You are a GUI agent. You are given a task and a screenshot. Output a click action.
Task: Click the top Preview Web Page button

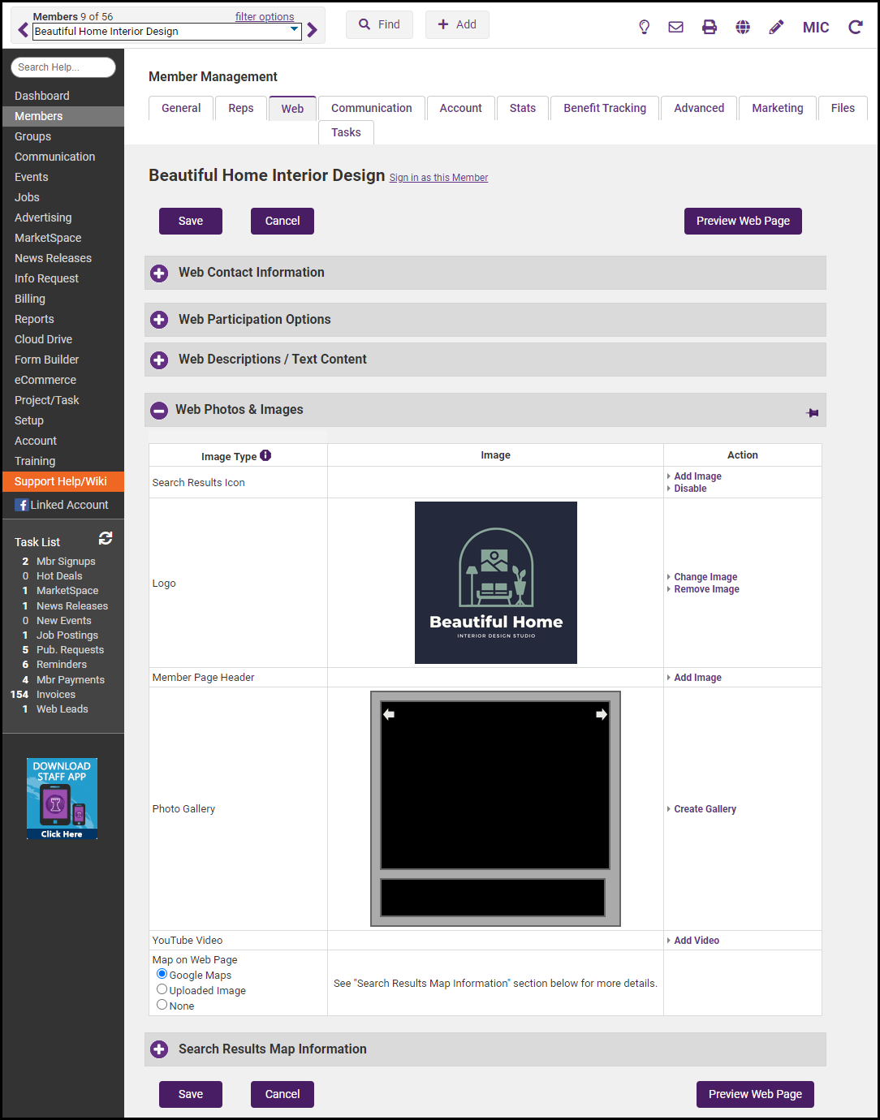tap(743, 221)
